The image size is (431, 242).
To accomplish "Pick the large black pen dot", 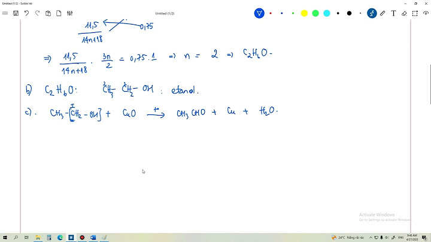I will pyautogui.click(x=350, y=13).
